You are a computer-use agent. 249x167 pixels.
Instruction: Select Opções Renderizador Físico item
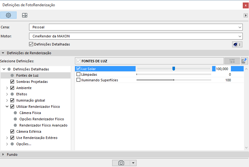(42, 119)
